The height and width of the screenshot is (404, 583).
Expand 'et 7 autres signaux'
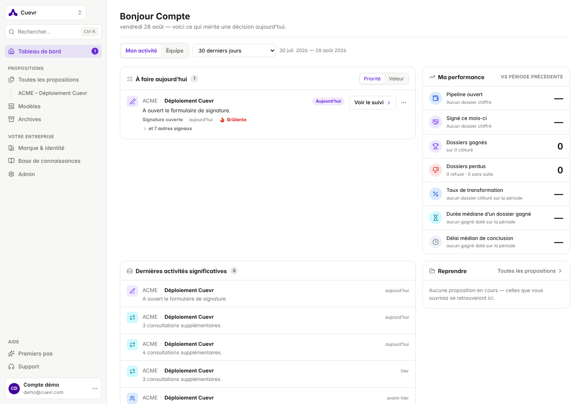pyautogui.click(x=168, y=128)
